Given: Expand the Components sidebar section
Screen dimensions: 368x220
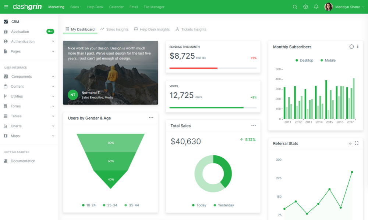Looking at the screenshot, I should 22,77.
